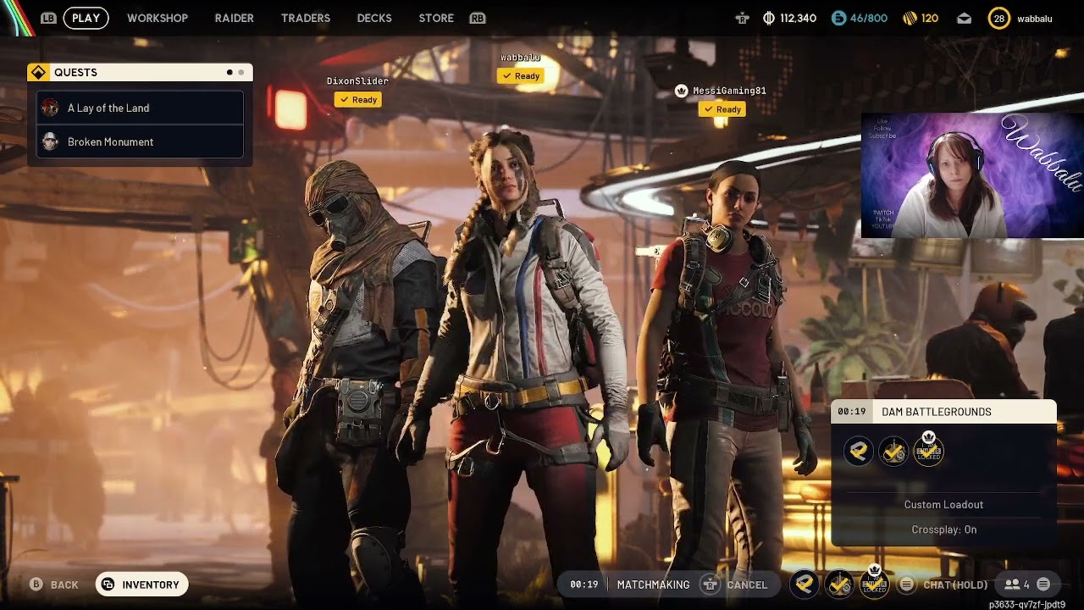Click the CHAT (HOLD) button
1084x610 pixels.
click(944, 585)
